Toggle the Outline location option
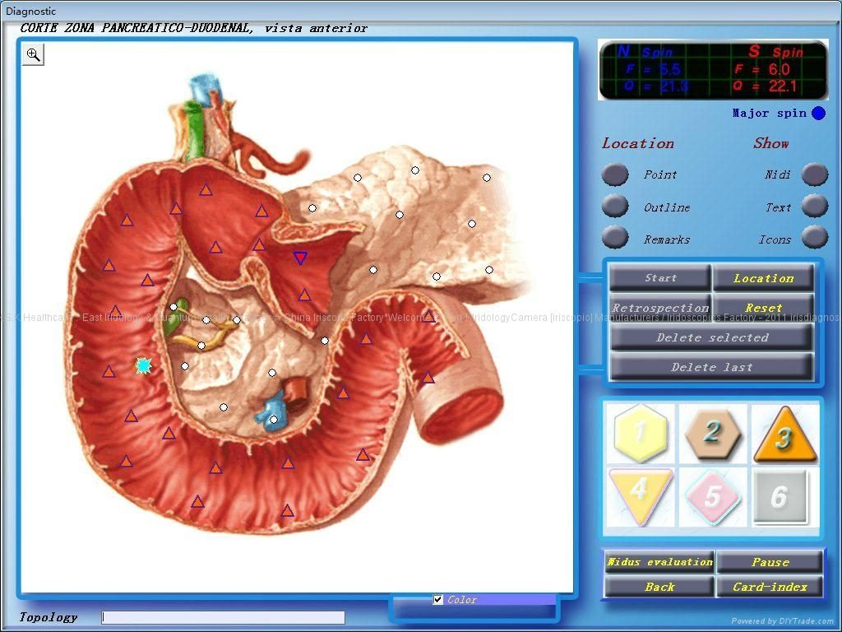This screenshot has width=842, height=632. (615, 206)
